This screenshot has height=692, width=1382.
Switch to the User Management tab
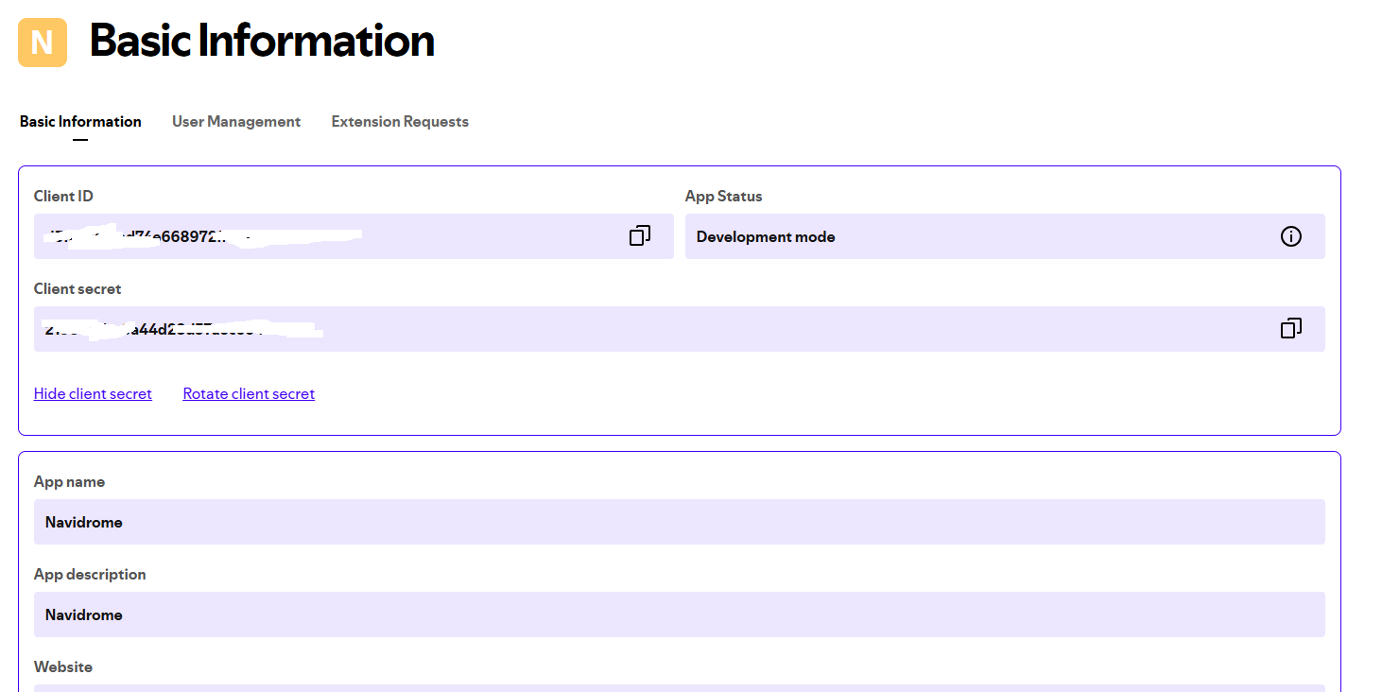pos(236,122)
